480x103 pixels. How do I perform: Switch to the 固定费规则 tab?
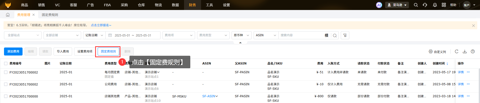point(50,15)
